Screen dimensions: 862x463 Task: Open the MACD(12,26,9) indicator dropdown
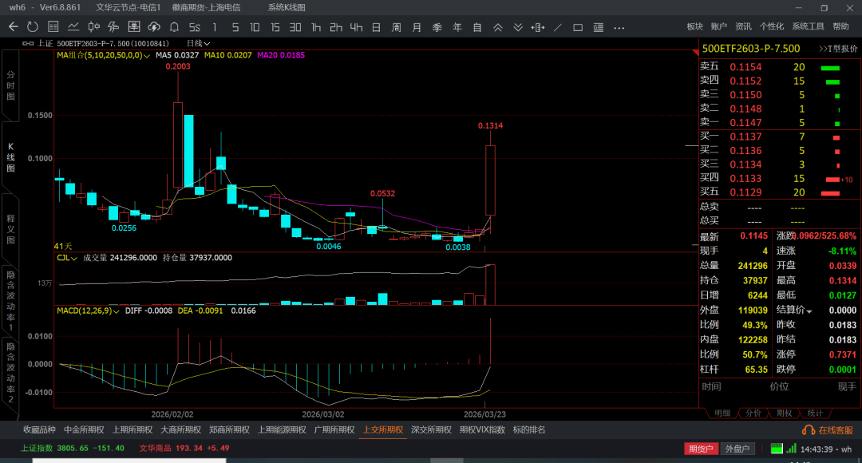coord(117,311)
